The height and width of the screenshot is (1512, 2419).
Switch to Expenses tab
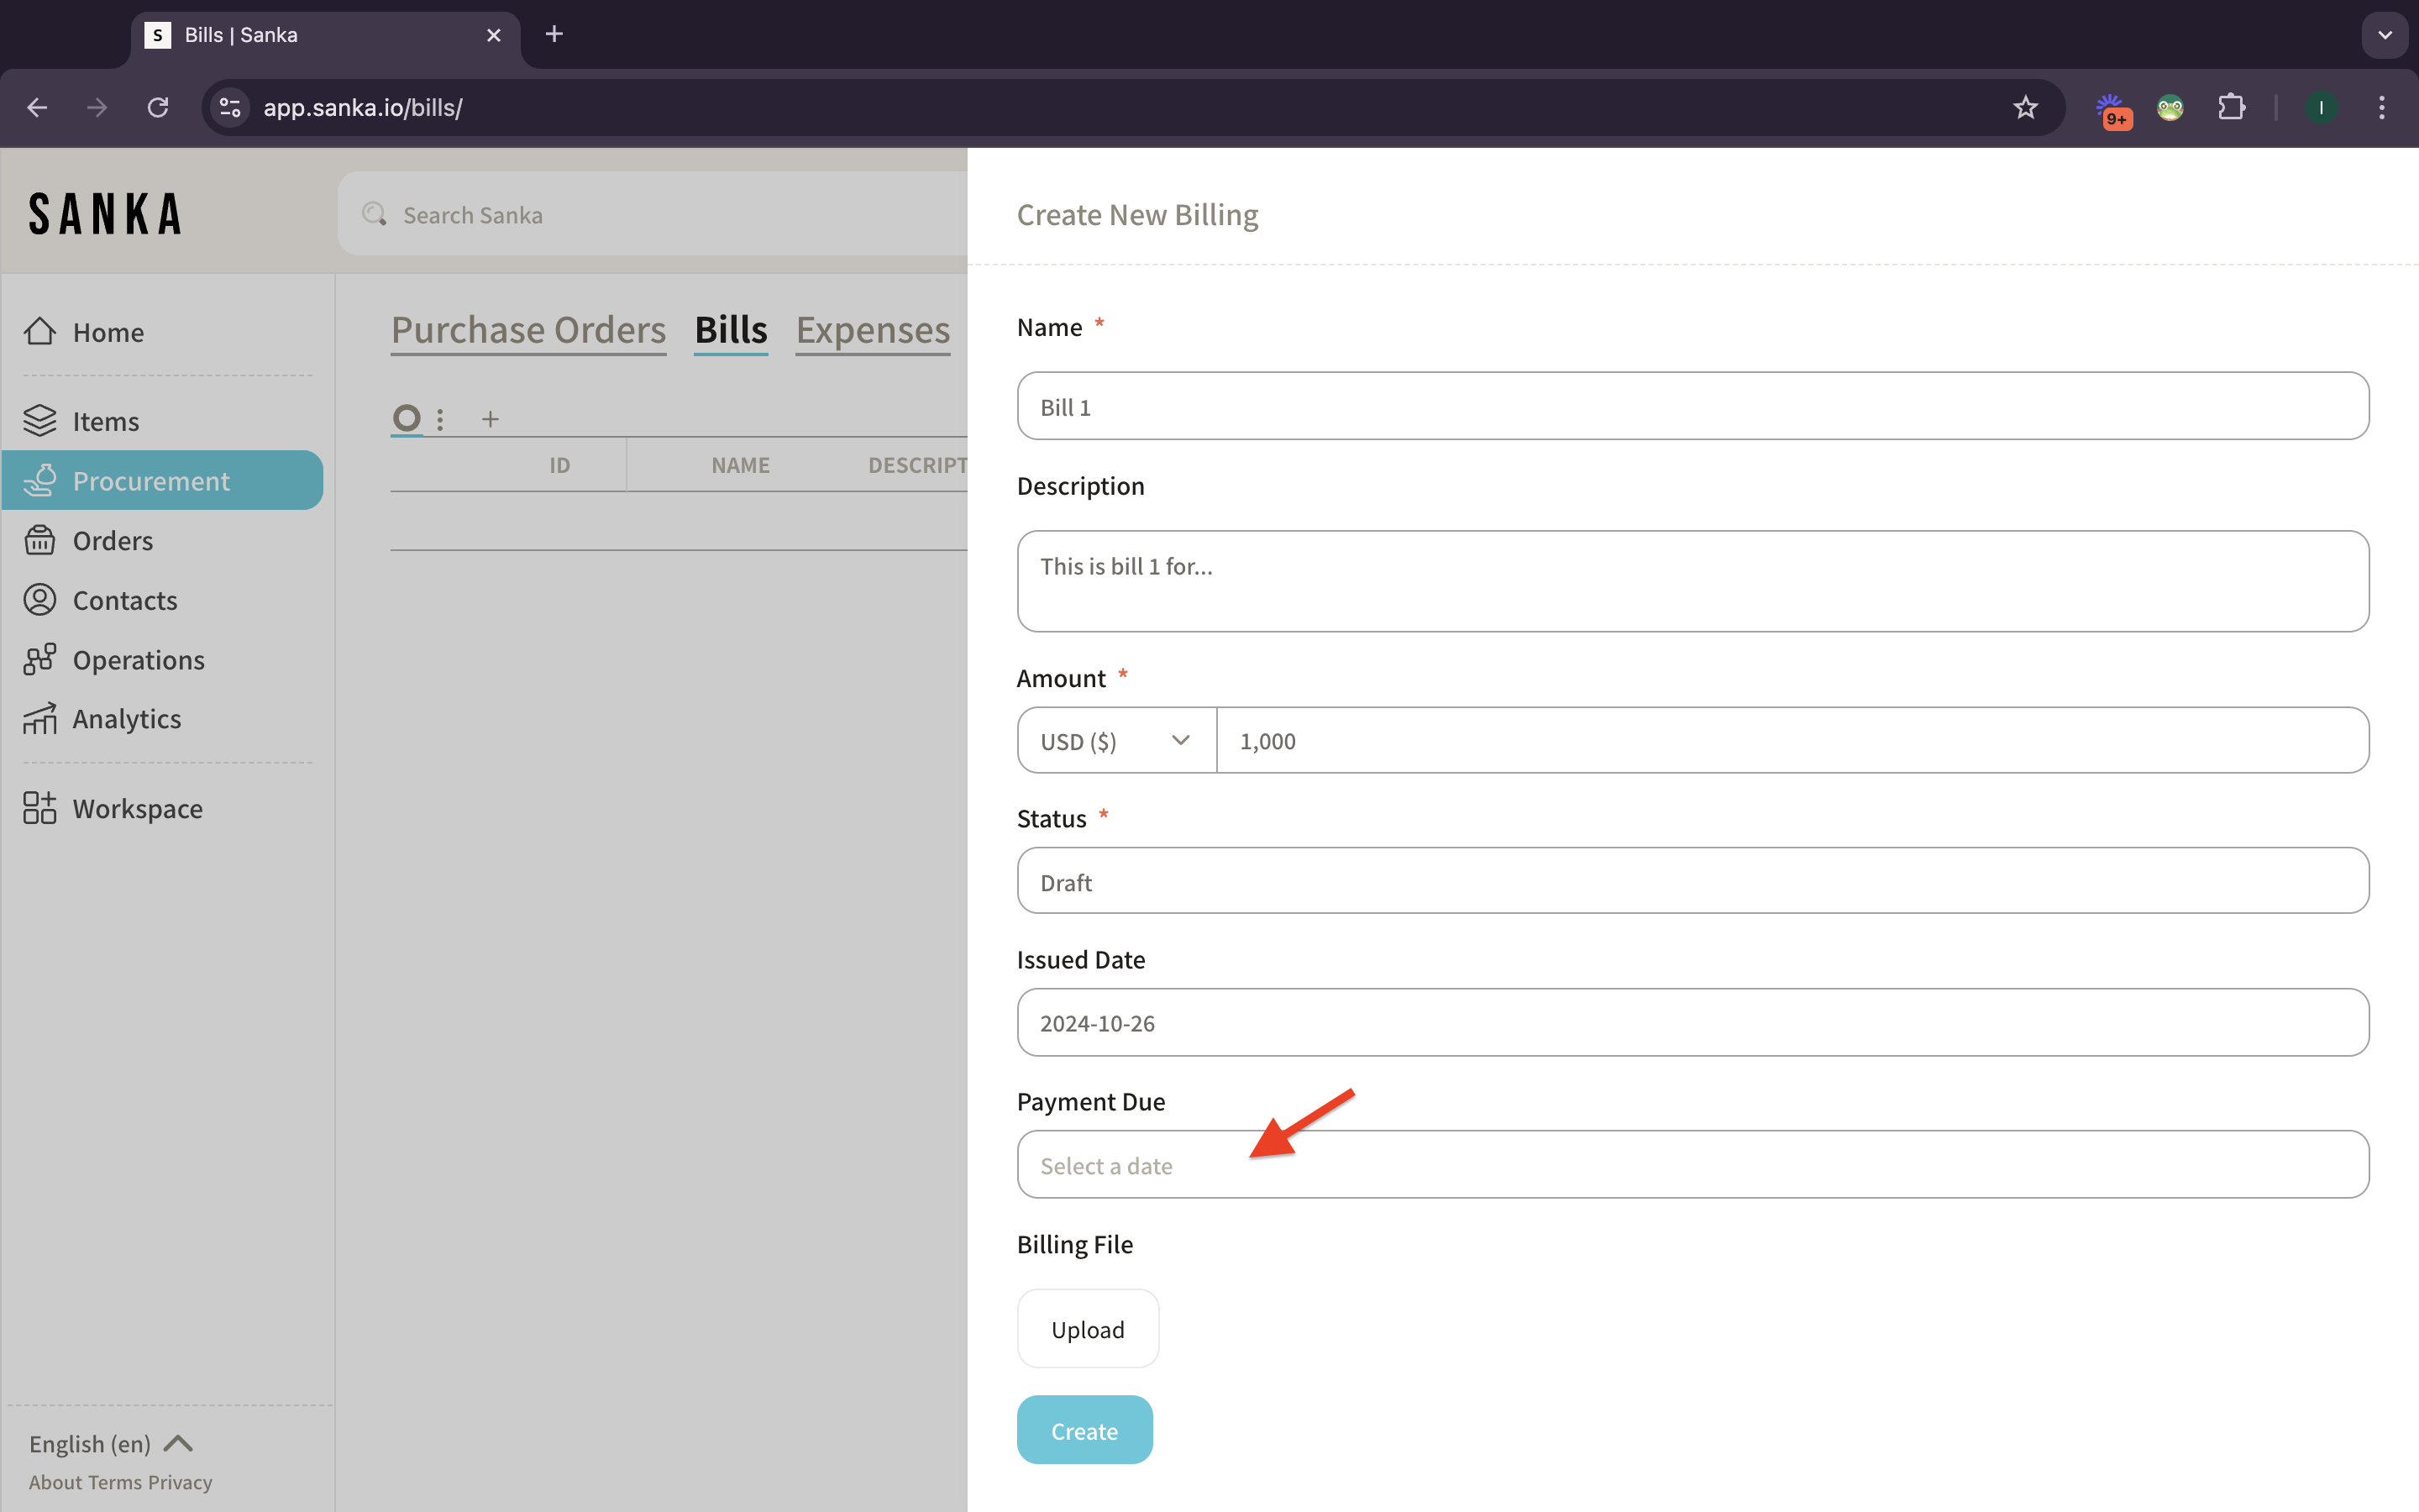872,330
